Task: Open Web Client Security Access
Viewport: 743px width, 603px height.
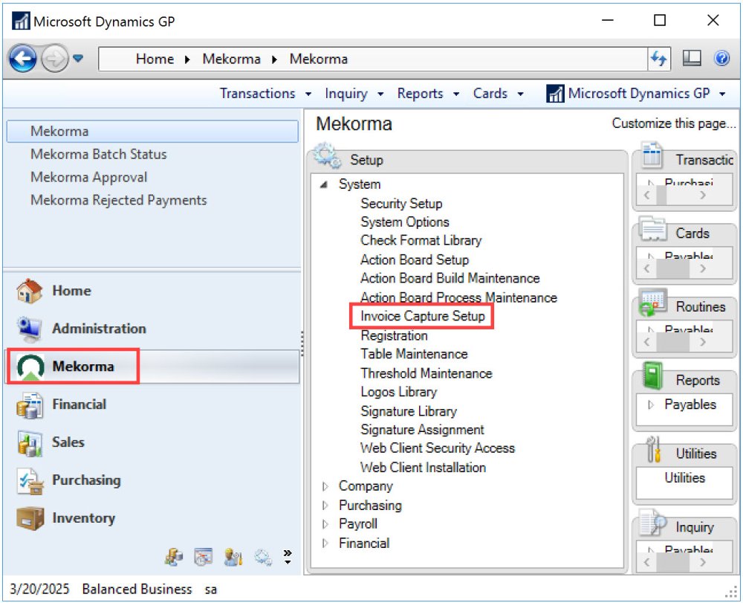Action: [x=437, y=448]
